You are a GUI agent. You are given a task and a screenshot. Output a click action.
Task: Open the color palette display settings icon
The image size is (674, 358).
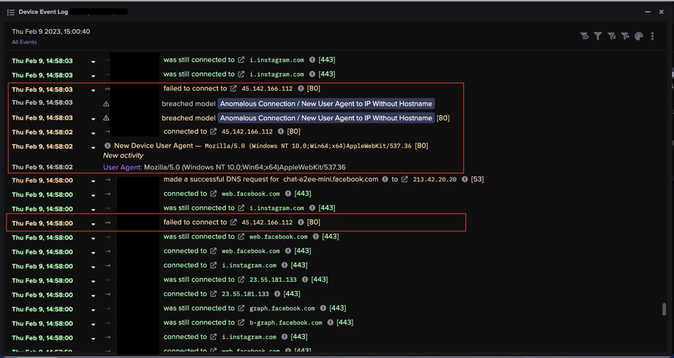pyautogui.click(x=639, y=36)
